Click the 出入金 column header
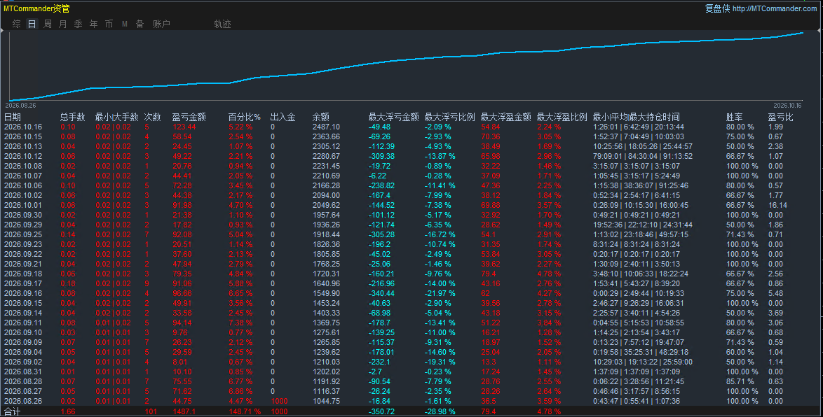Screen dimensions: 823x417 (x=283, y=117)
